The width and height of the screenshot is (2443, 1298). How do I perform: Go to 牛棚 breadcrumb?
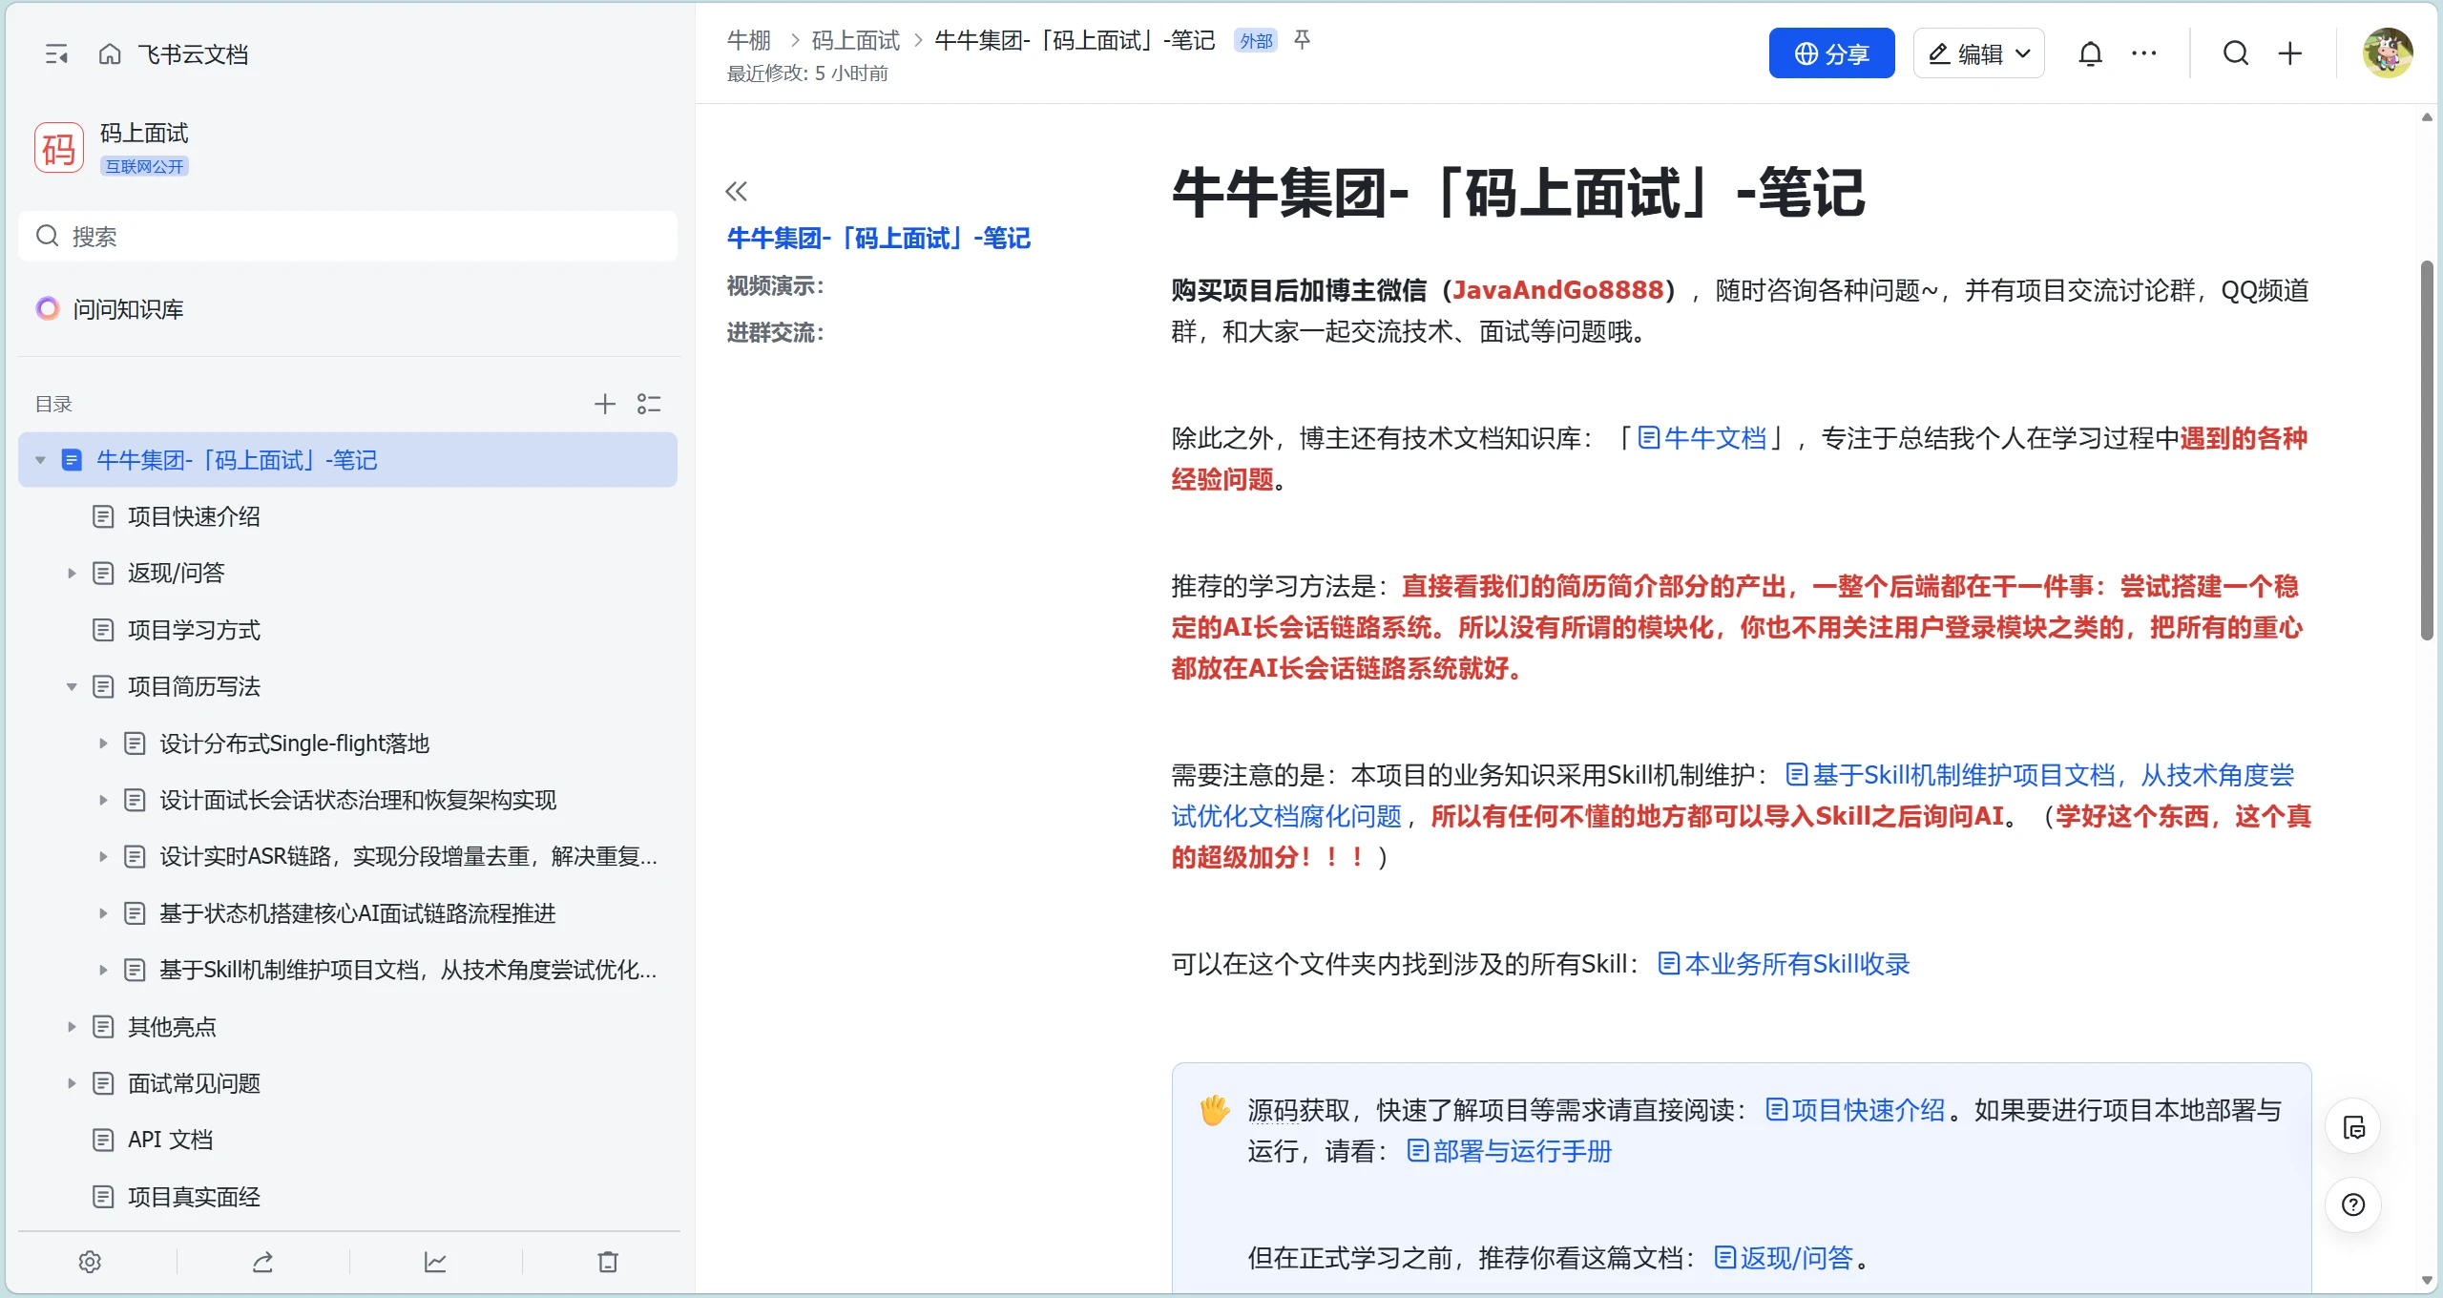749,40
